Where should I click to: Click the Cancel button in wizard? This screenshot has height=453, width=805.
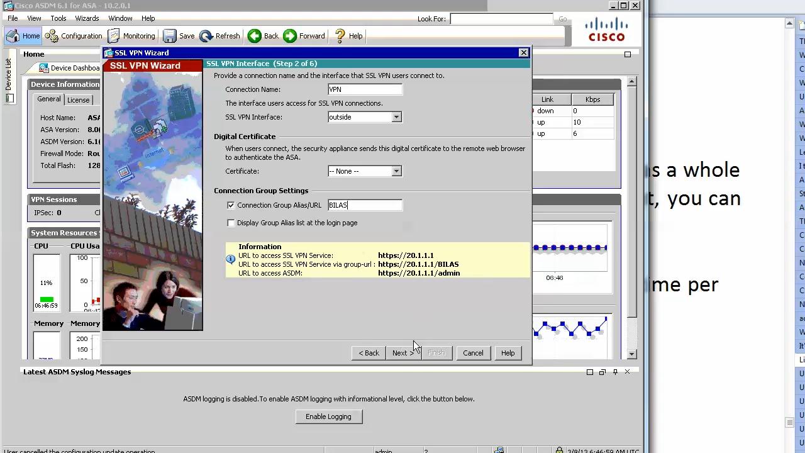coord(473,353)
